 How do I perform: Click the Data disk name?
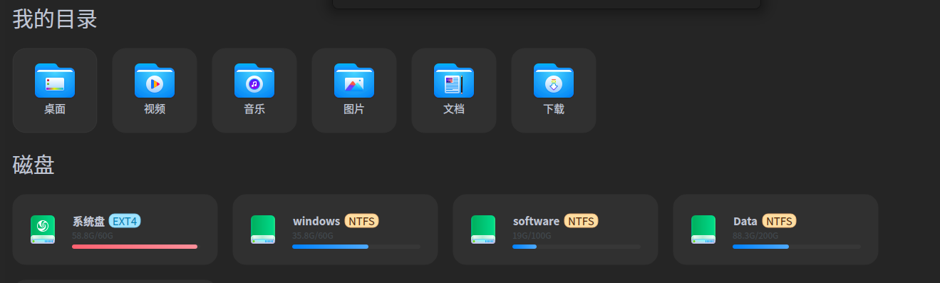pyautogui.click(x=745, y=221)
